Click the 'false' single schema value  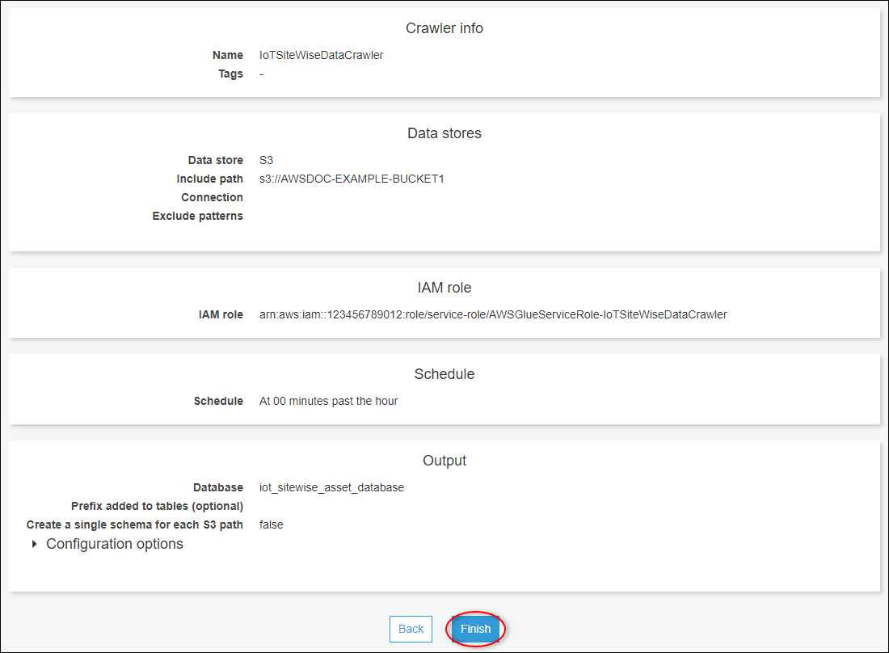pos(271,525)
